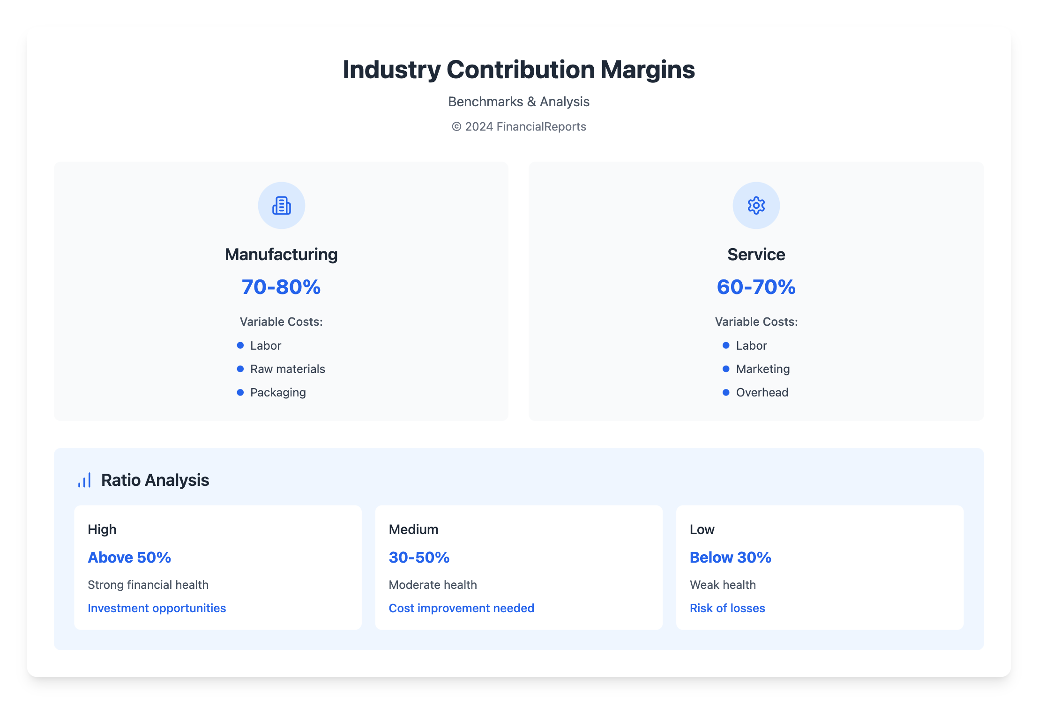Click the Raw materials bullet item
This screenshot has height=704, width=1038.
(x=287, y=369)
